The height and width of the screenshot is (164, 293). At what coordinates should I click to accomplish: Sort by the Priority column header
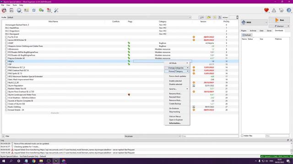[x=226, y=21]
